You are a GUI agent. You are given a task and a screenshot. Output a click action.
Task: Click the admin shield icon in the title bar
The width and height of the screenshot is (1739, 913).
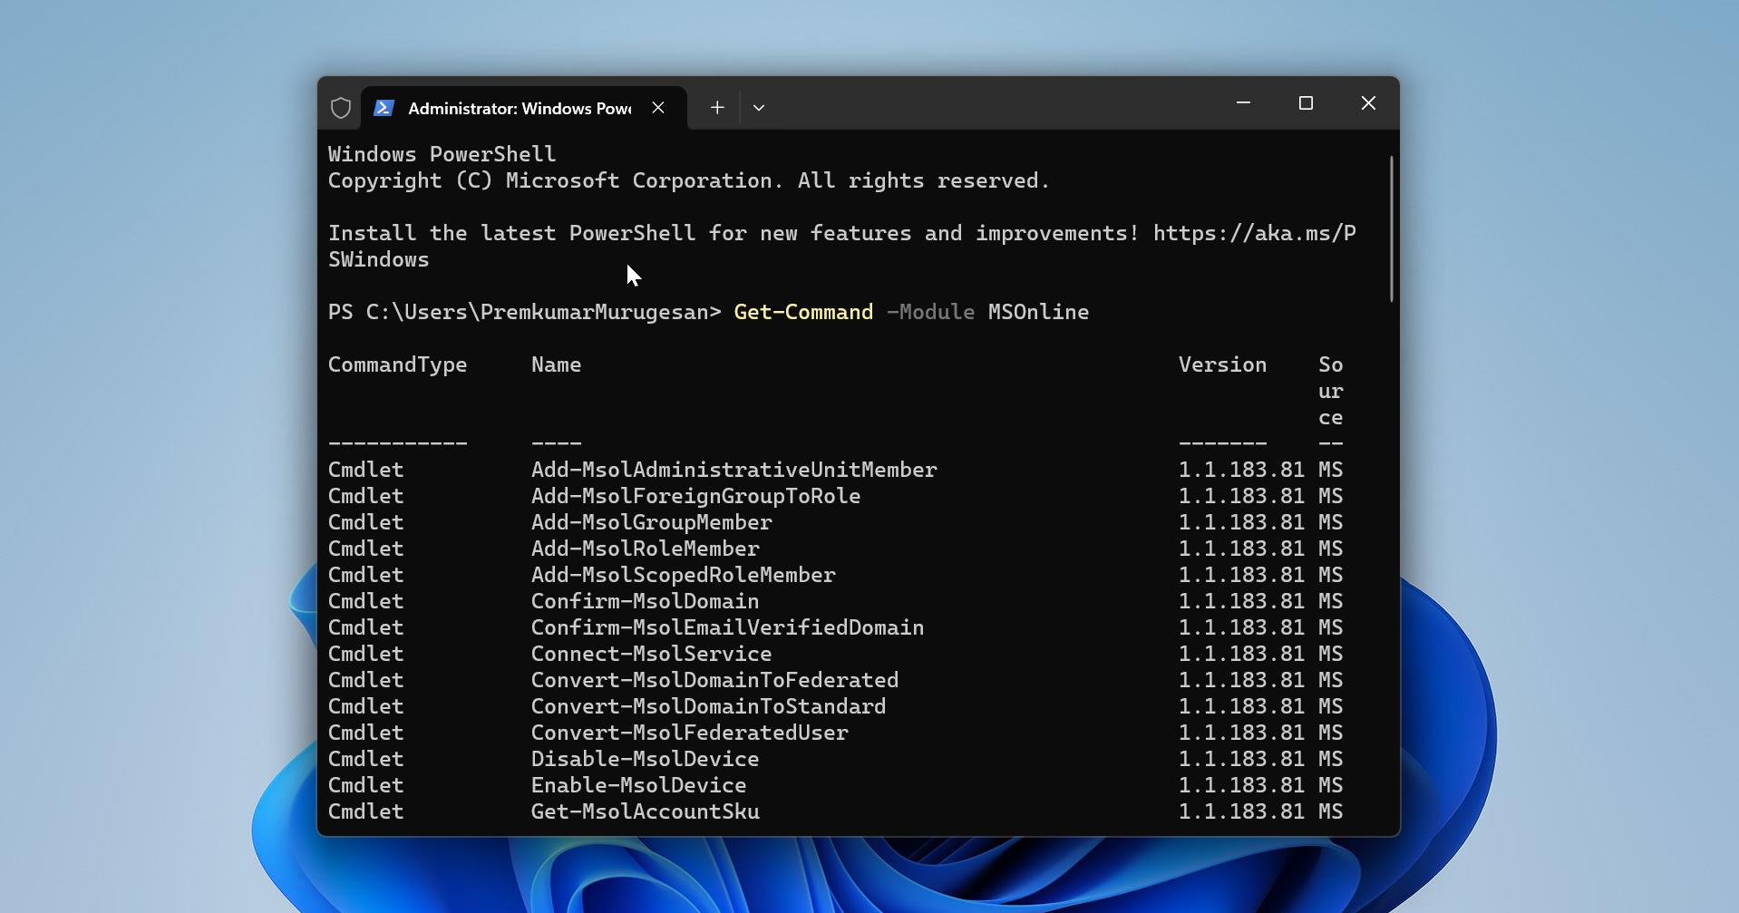coord(341,107)
